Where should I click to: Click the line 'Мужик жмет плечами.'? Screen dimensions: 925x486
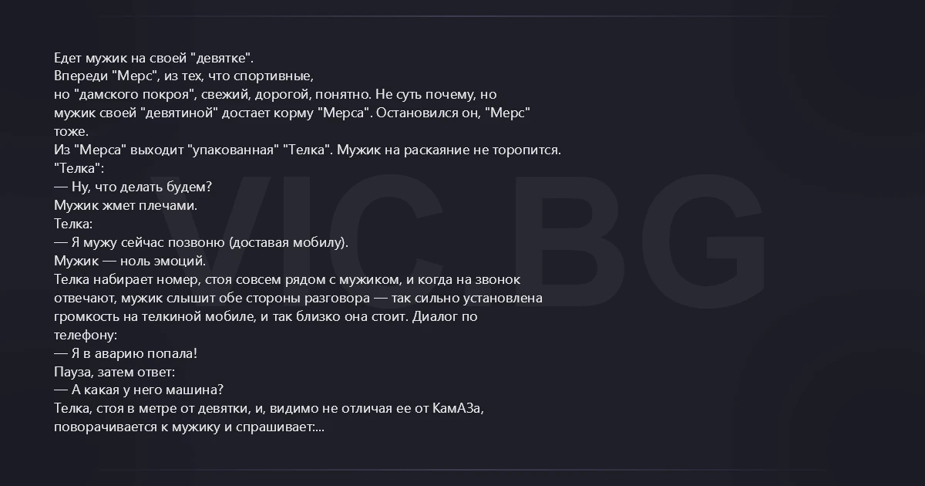click(126, 206)
